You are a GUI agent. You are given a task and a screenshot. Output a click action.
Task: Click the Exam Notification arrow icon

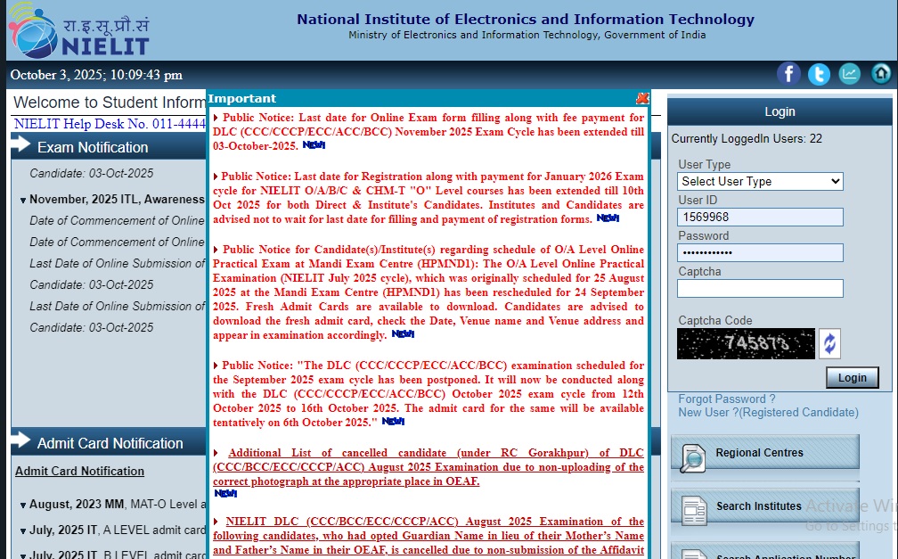[x=21, y=146]
